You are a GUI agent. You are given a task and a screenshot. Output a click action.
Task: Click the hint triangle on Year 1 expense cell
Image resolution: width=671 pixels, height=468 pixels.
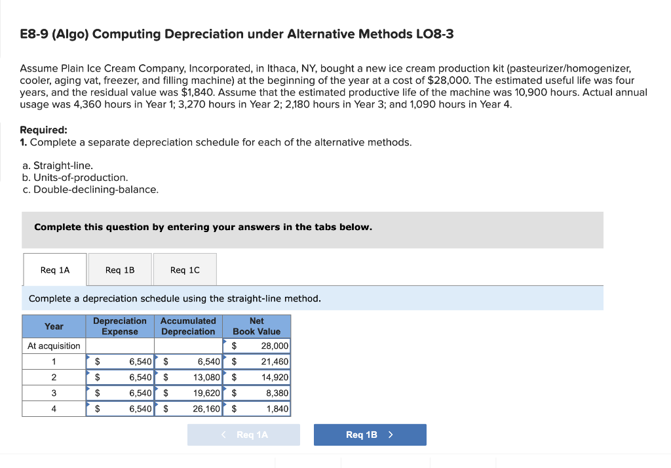pos(90,358)
